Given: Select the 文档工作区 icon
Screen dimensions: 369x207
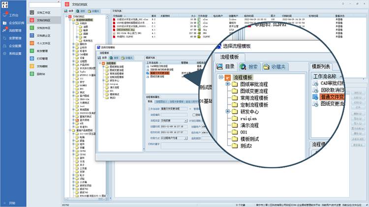Looking at the screenshot, I should pyautogui.click(x=33, y=13).
